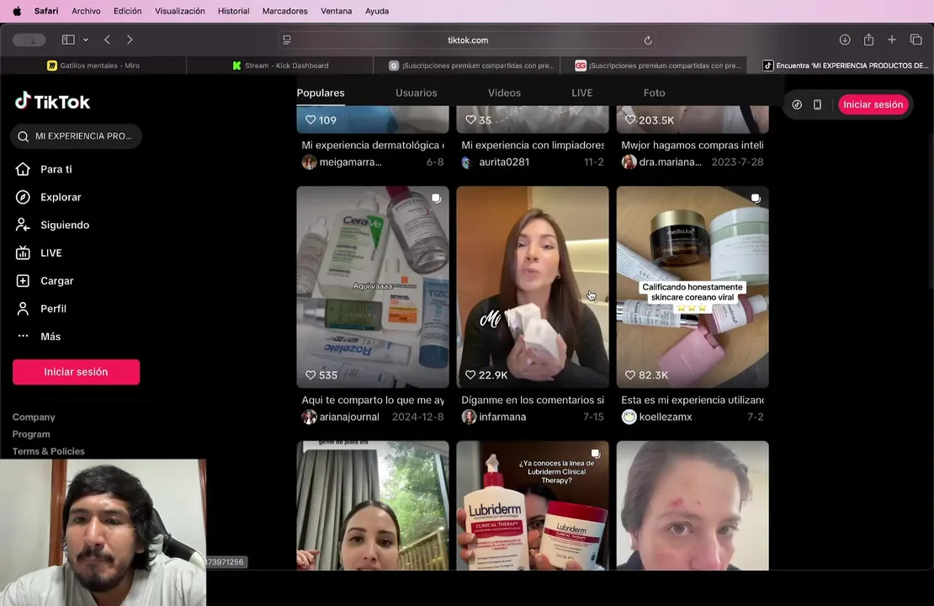Click the tiktok.com address bar
The height and width of the screenshot is (606, 934).
[x=468, y=40]
